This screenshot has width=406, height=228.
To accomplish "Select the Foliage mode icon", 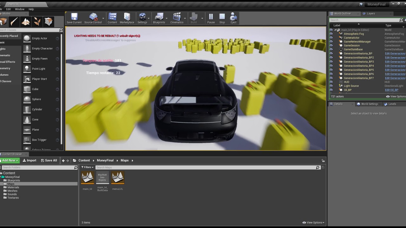I will (37, 22).
